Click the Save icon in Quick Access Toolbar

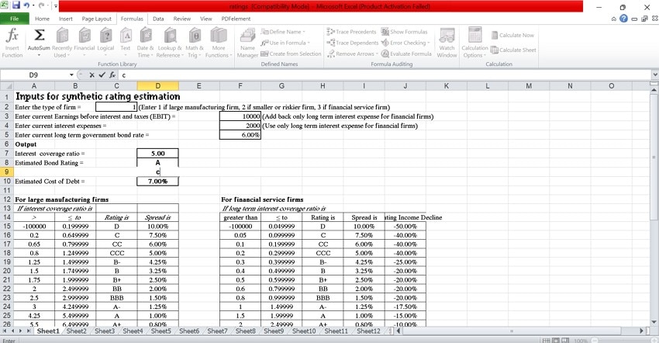click(x=16, y=5)
